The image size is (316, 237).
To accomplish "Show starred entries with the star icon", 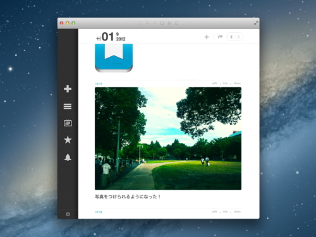I will point(68,140).
